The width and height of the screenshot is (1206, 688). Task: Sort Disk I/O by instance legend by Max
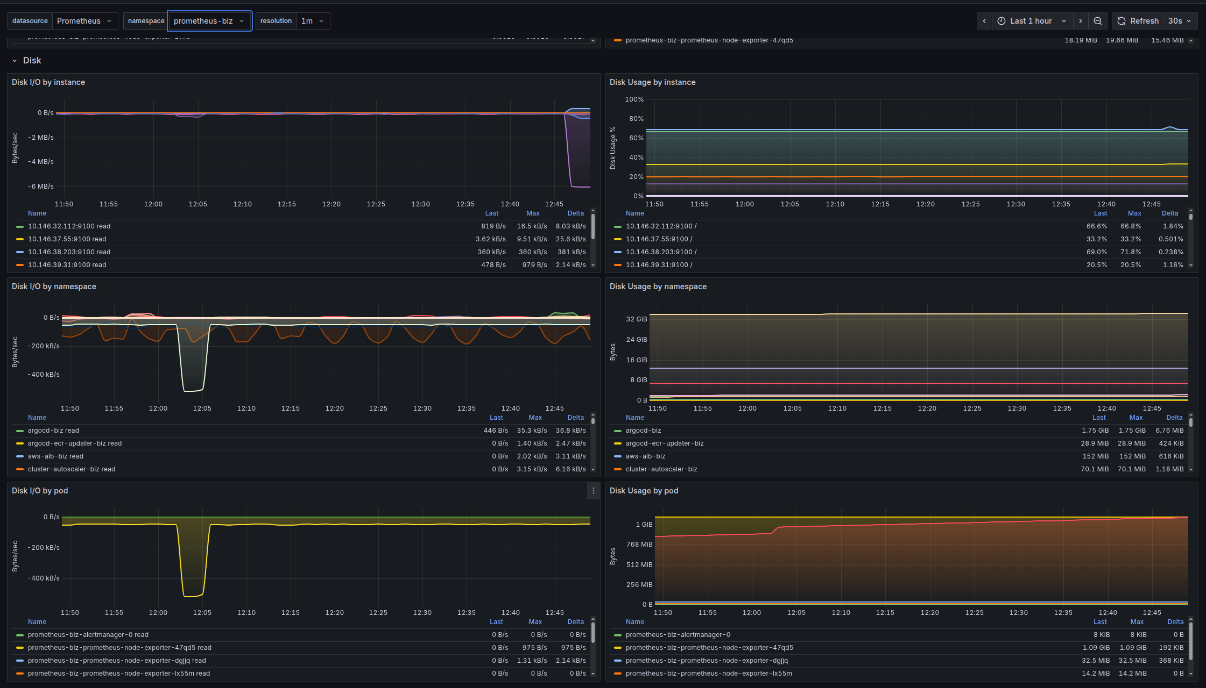533,213
